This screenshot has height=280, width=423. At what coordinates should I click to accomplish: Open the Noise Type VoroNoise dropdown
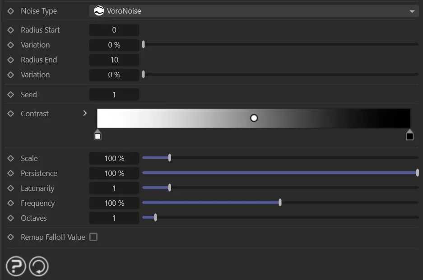(253, 11)
